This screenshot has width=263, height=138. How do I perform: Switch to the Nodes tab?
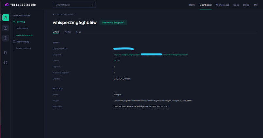click(x=68, y=32)
